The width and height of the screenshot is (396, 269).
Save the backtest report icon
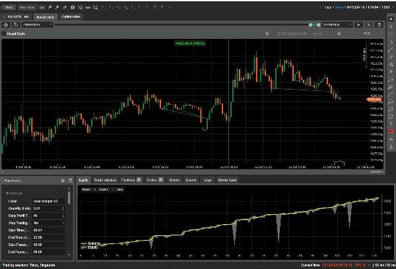pyautogui.click(x=379, y=25)
